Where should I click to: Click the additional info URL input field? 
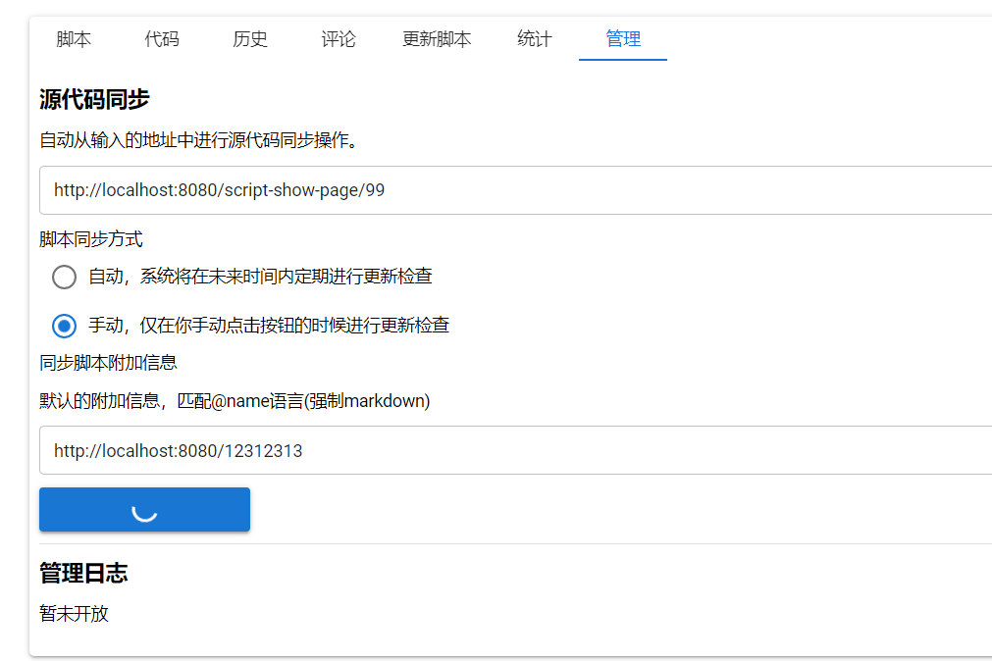pyautogui.click(x=392, y=450)
